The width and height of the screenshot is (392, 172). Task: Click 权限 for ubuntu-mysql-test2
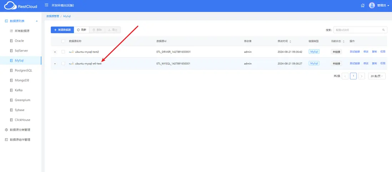[383, 52]
